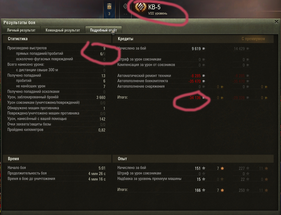Viewport: 281px width, 215px height.
Task: Click the С премиумом column header
Action: tap(253, 39)
